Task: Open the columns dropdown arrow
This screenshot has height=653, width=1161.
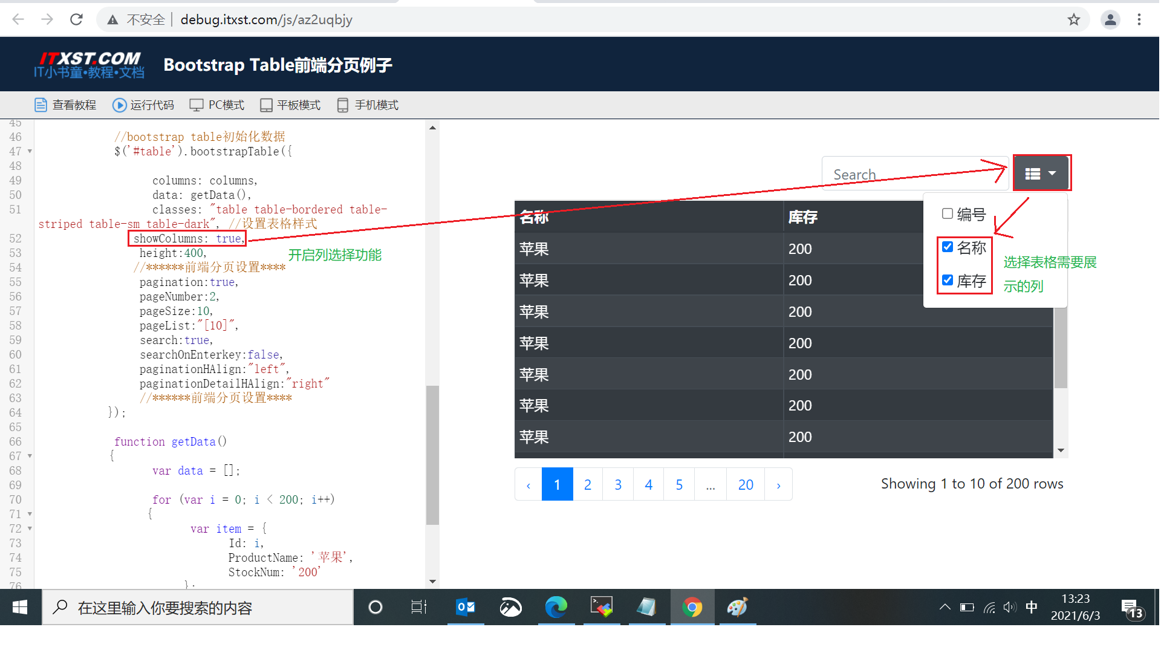Action: (1053, 172)
